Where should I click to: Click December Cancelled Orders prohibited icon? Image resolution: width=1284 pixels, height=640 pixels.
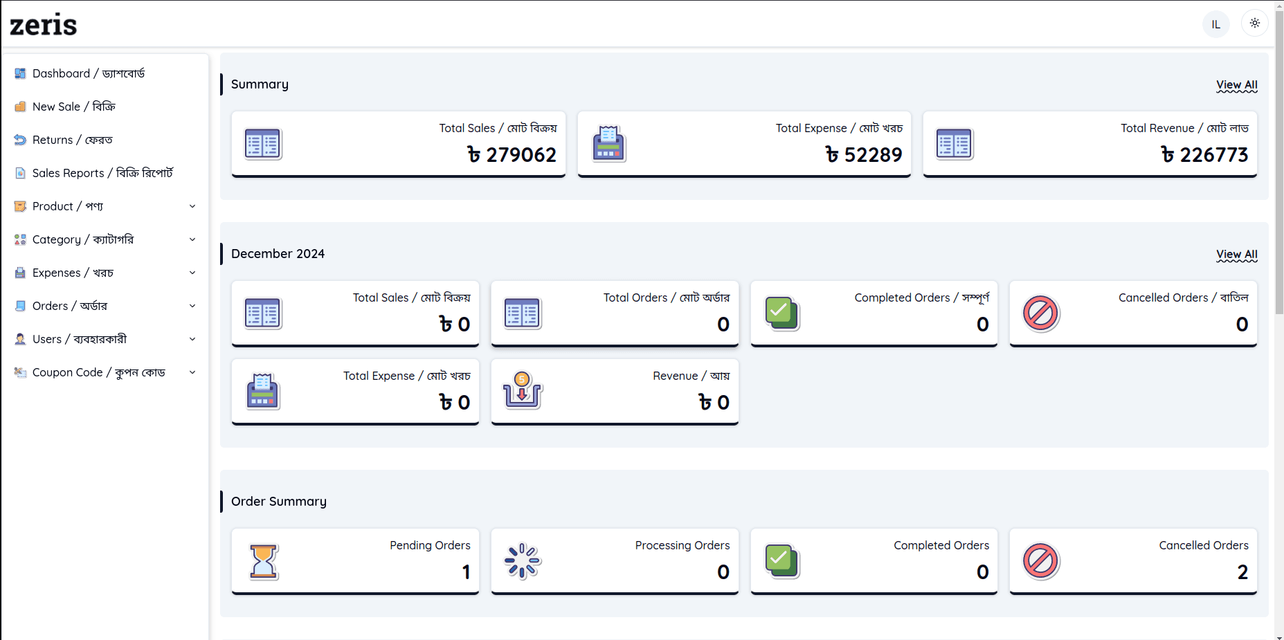point(1041,313)
